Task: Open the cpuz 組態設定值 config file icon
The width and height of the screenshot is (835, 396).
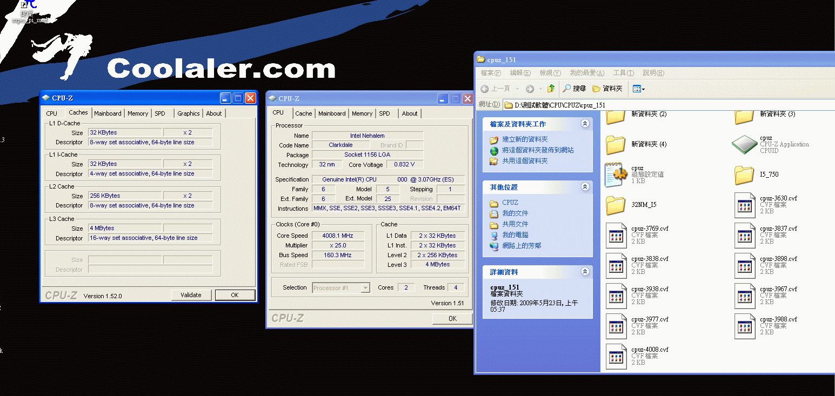Action: pos(616,174)
